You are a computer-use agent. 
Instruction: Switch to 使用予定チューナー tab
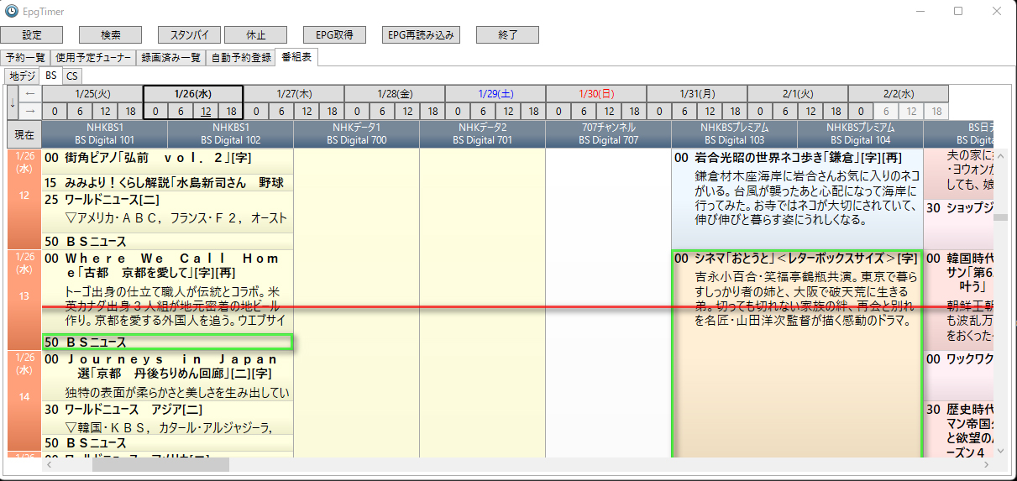tap(93, 58)
